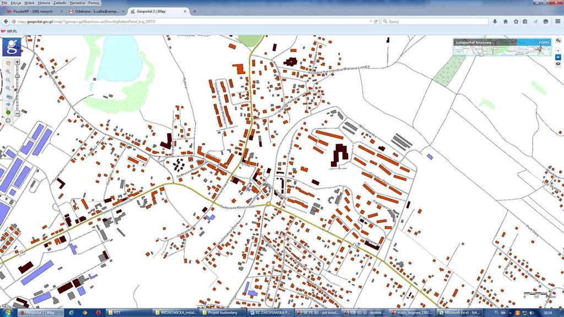Switch to the Odebrane Gmail tab
This screenshot has width=564, height=317.
96,12
